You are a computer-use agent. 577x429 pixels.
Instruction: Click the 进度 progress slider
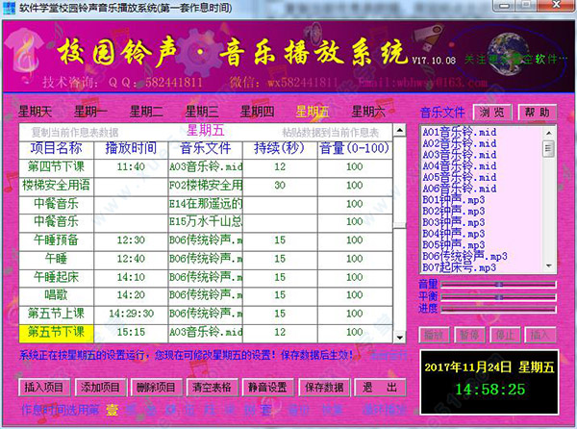point(498,309)
